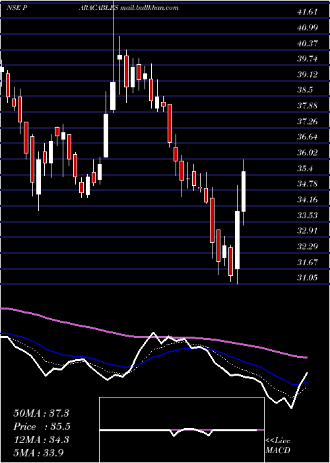This screenshot has height=463, width=330.
Task: Click the NSE PARACABLES mail.bullkhan.com chart title
Action: coord(92,8)
